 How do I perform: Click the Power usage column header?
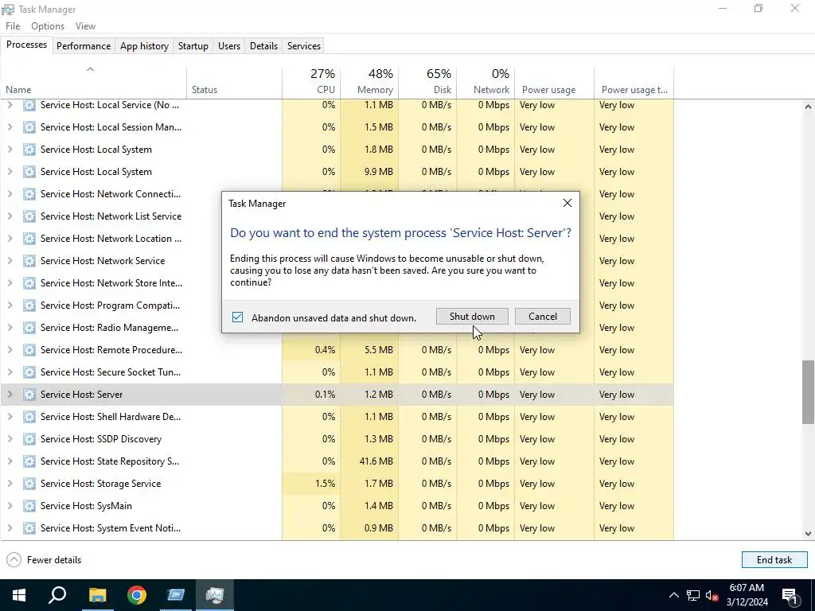click(x=555, y=82)
